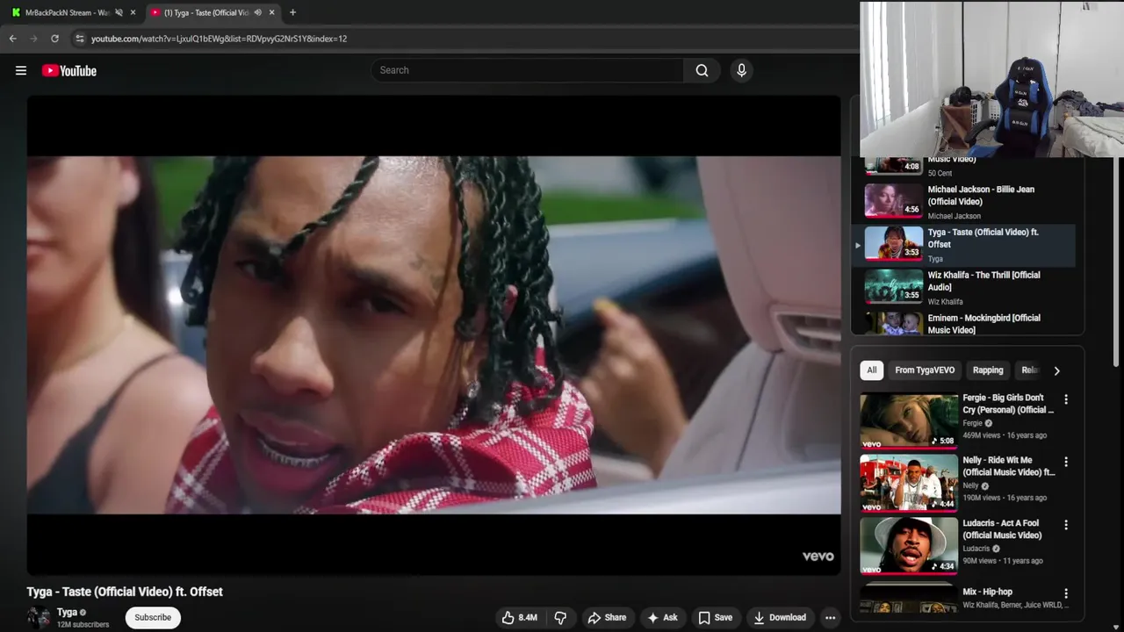Open Fergie - Big Girls Don't Cry thumbnail
This screenshot has width=1124, height=632.
coord(909,420)
